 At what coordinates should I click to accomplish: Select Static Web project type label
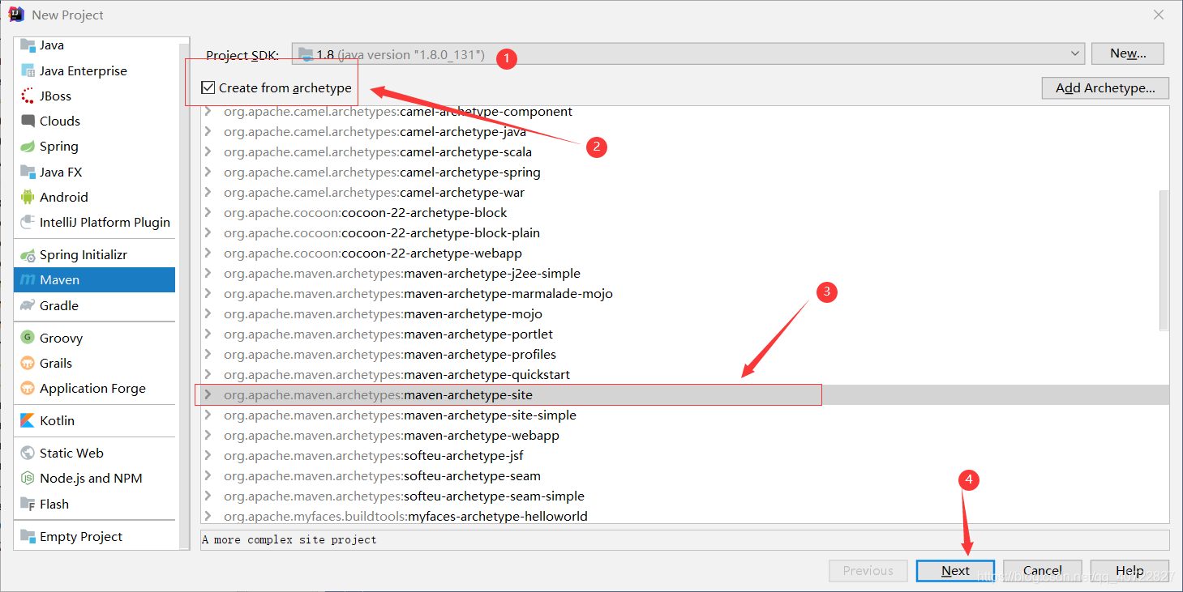click(x=71, y=453)
